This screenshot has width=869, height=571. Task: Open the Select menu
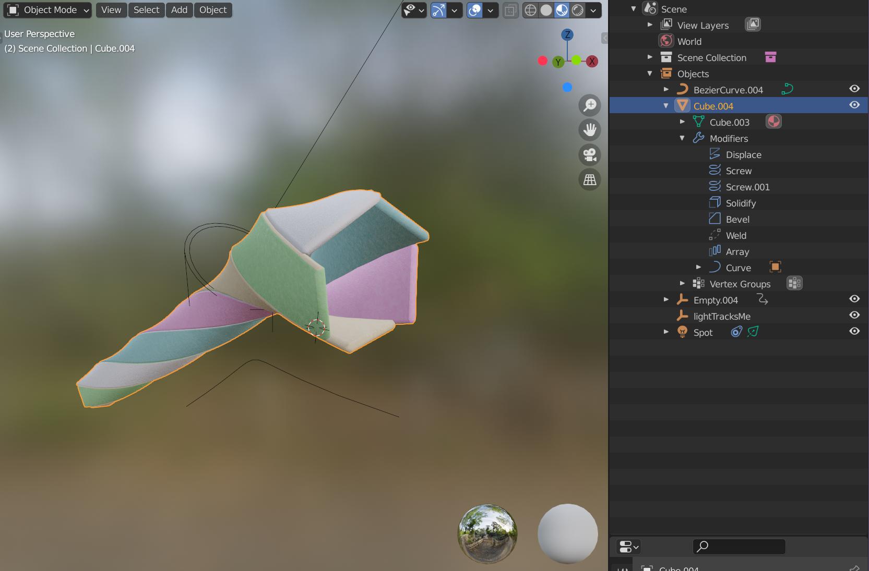click(x=146, y=10)
